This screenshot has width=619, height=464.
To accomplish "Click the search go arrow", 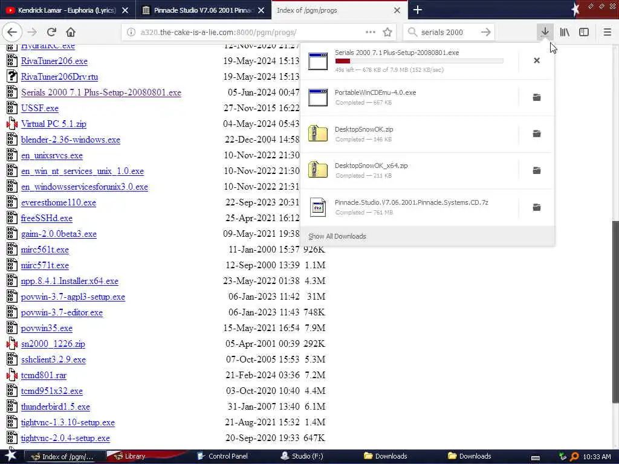I will (486, 33).
